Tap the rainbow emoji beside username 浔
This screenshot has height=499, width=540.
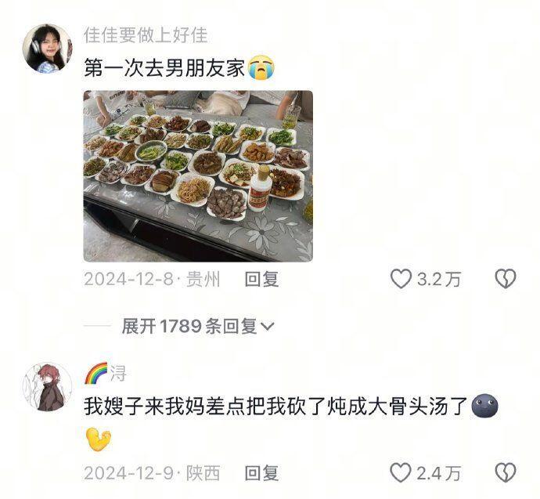pos(96,373)
